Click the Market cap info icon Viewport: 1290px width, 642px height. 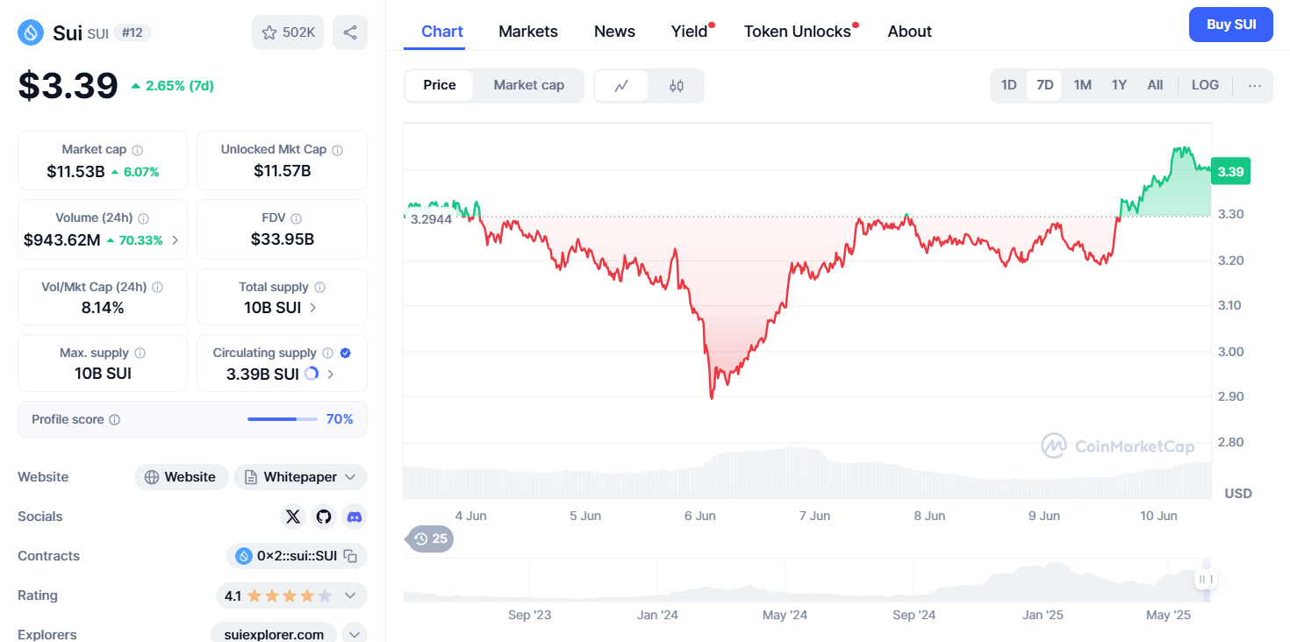click(x=138, y=150)
